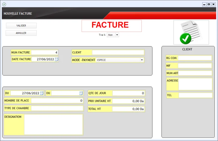Click the green checkmark document image
The width and height of the screenshot is (218, 141).
click(x=191, y=32)
